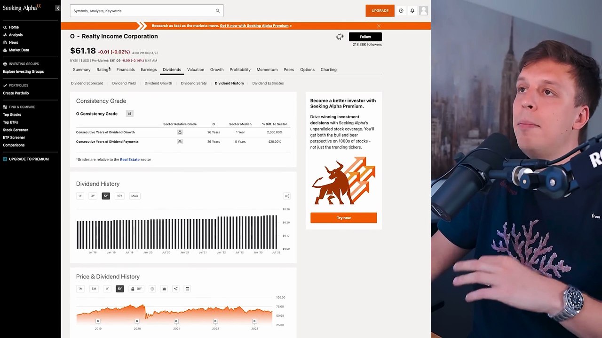Click the orange UPGRADE button
Viewport: 602px width, 338px height.
click(380, 11)
